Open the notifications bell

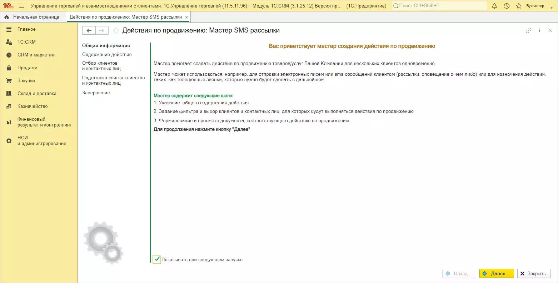click(x=494, y=6)
